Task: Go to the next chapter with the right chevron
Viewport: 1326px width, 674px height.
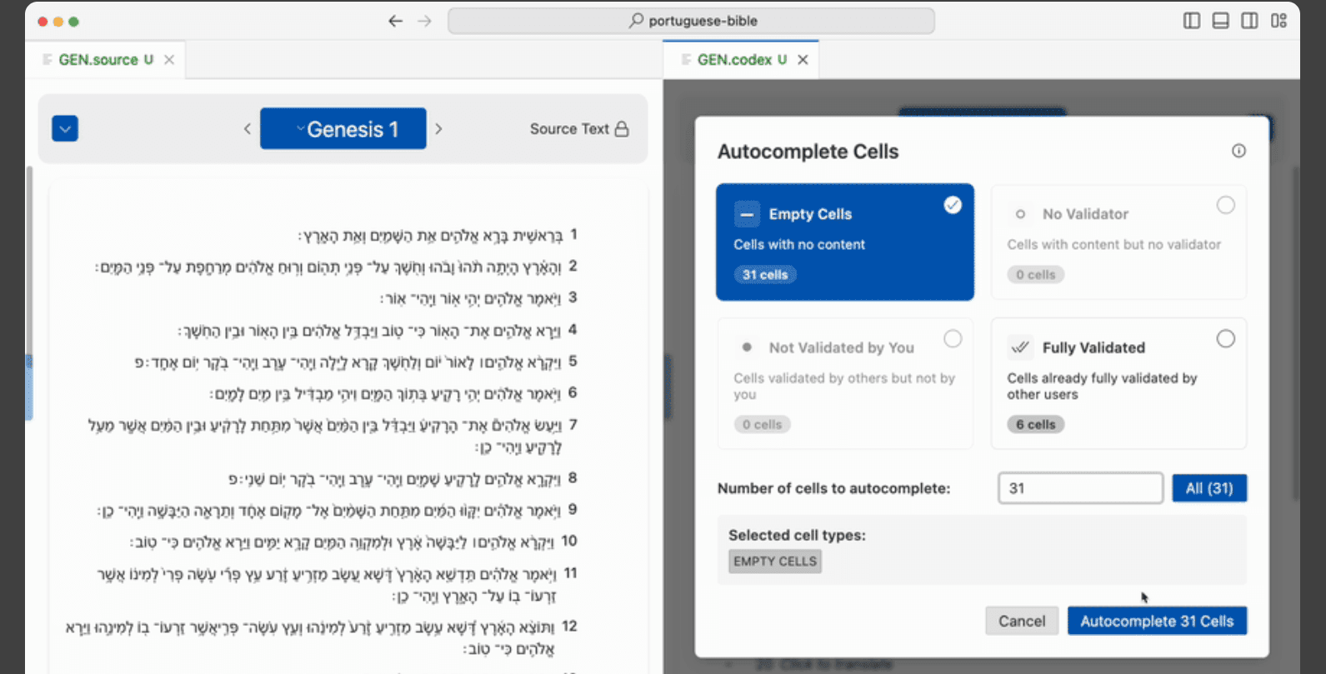Action: [438, 129]
